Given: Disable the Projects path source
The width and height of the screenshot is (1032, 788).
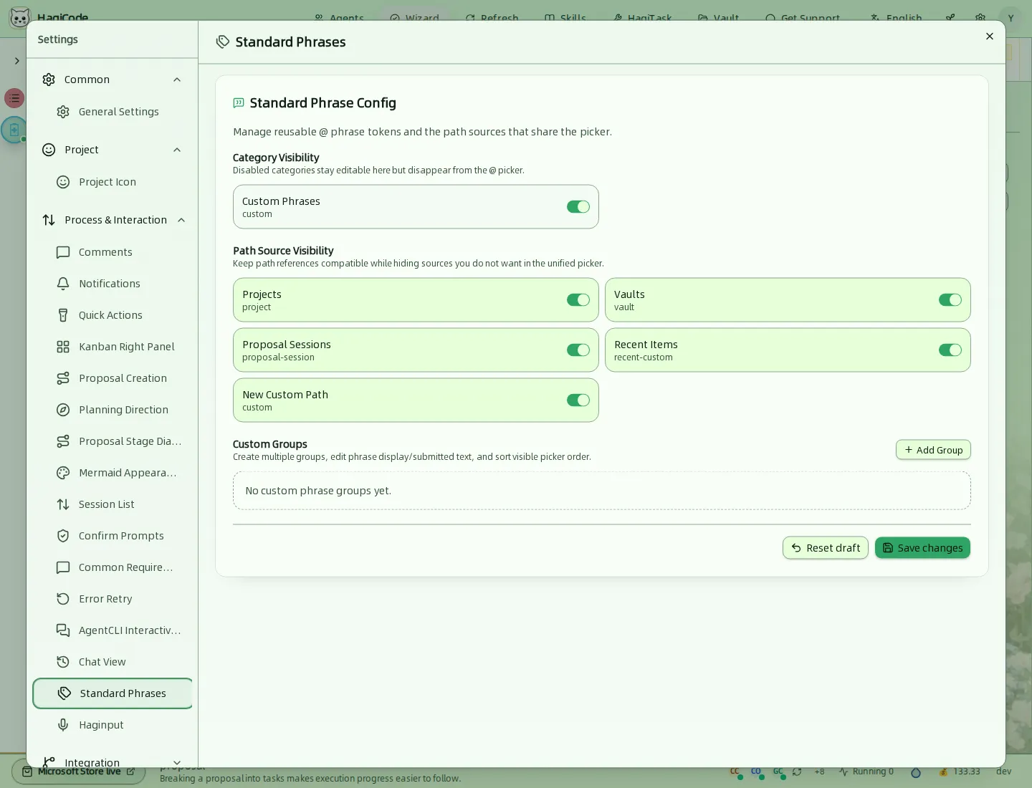Looking at the screenshot, I should click(578, 300).
